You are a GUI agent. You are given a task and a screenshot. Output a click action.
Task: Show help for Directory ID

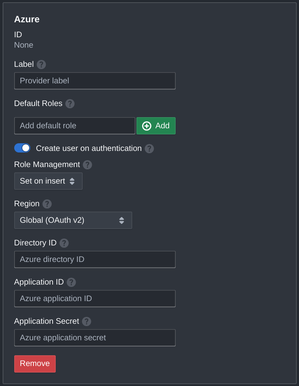coord(64,243)
